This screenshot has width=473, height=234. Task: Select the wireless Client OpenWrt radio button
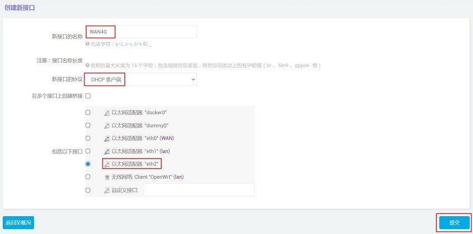click(88, 177)
